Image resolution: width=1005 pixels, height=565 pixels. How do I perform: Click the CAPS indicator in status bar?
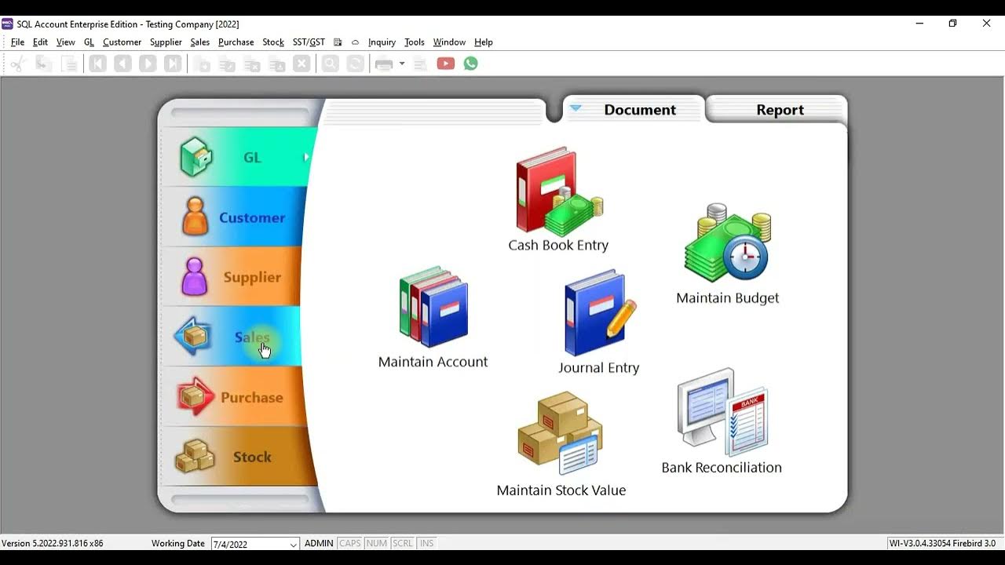[350, 544]
